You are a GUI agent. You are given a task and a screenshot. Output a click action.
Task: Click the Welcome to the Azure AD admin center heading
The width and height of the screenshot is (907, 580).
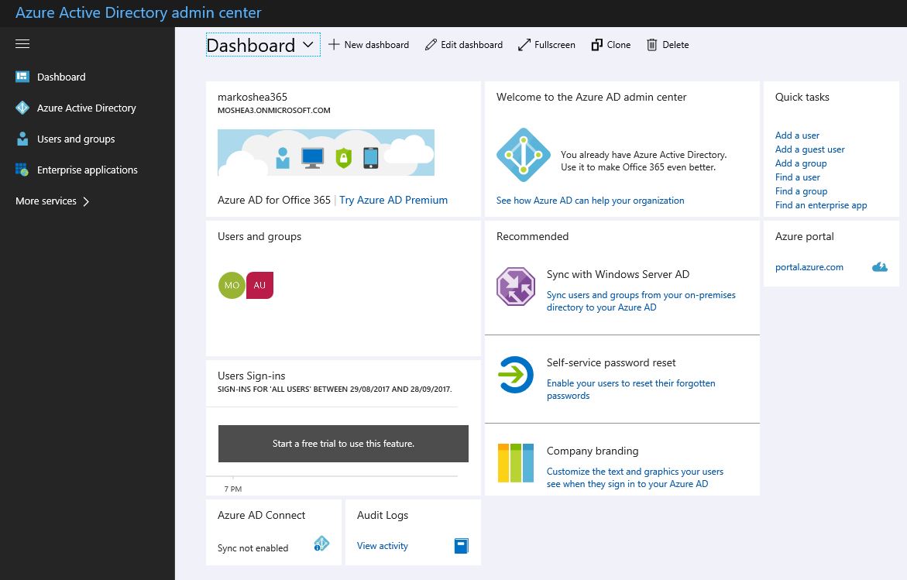click(x=591, y=97)
